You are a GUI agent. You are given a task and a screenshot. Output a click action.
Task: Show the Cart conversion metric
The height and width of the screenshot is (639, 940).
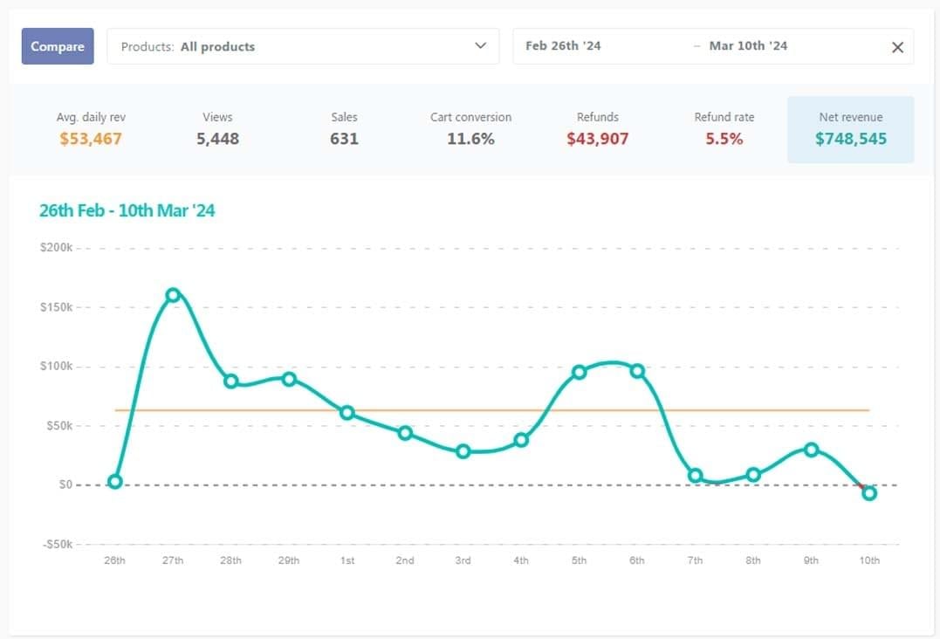pyautogui.click(x=470, y=129)
